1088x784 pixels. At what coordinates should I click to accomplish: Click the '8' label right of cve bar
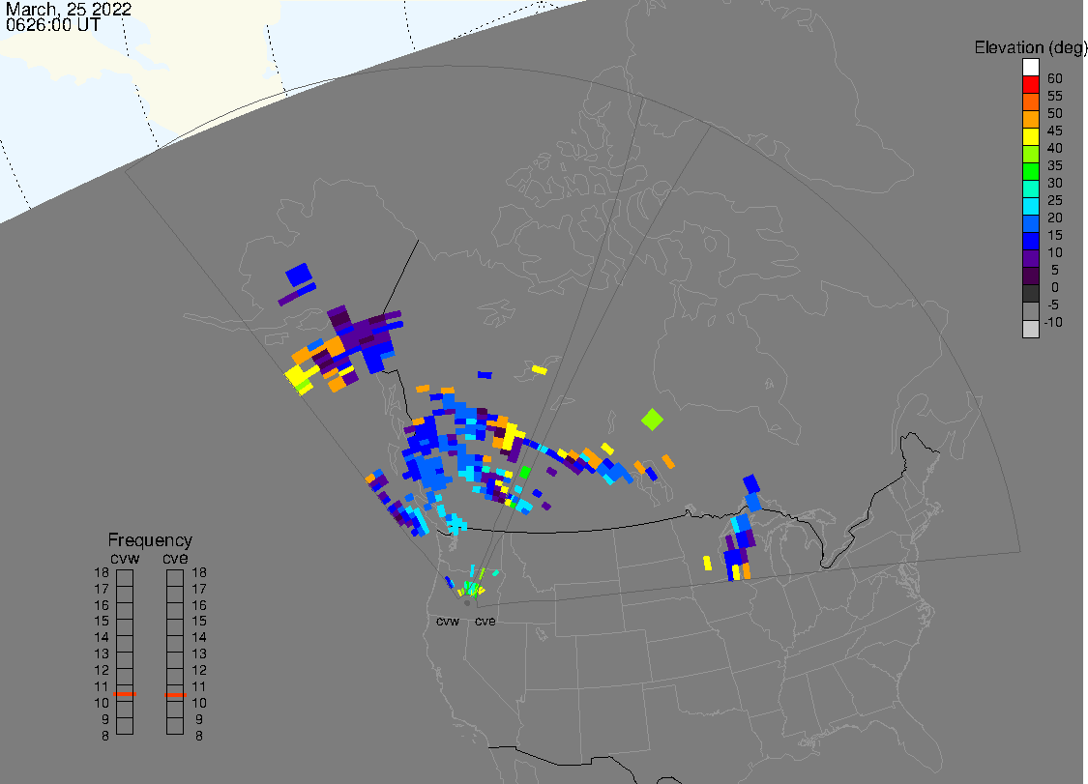199,736
